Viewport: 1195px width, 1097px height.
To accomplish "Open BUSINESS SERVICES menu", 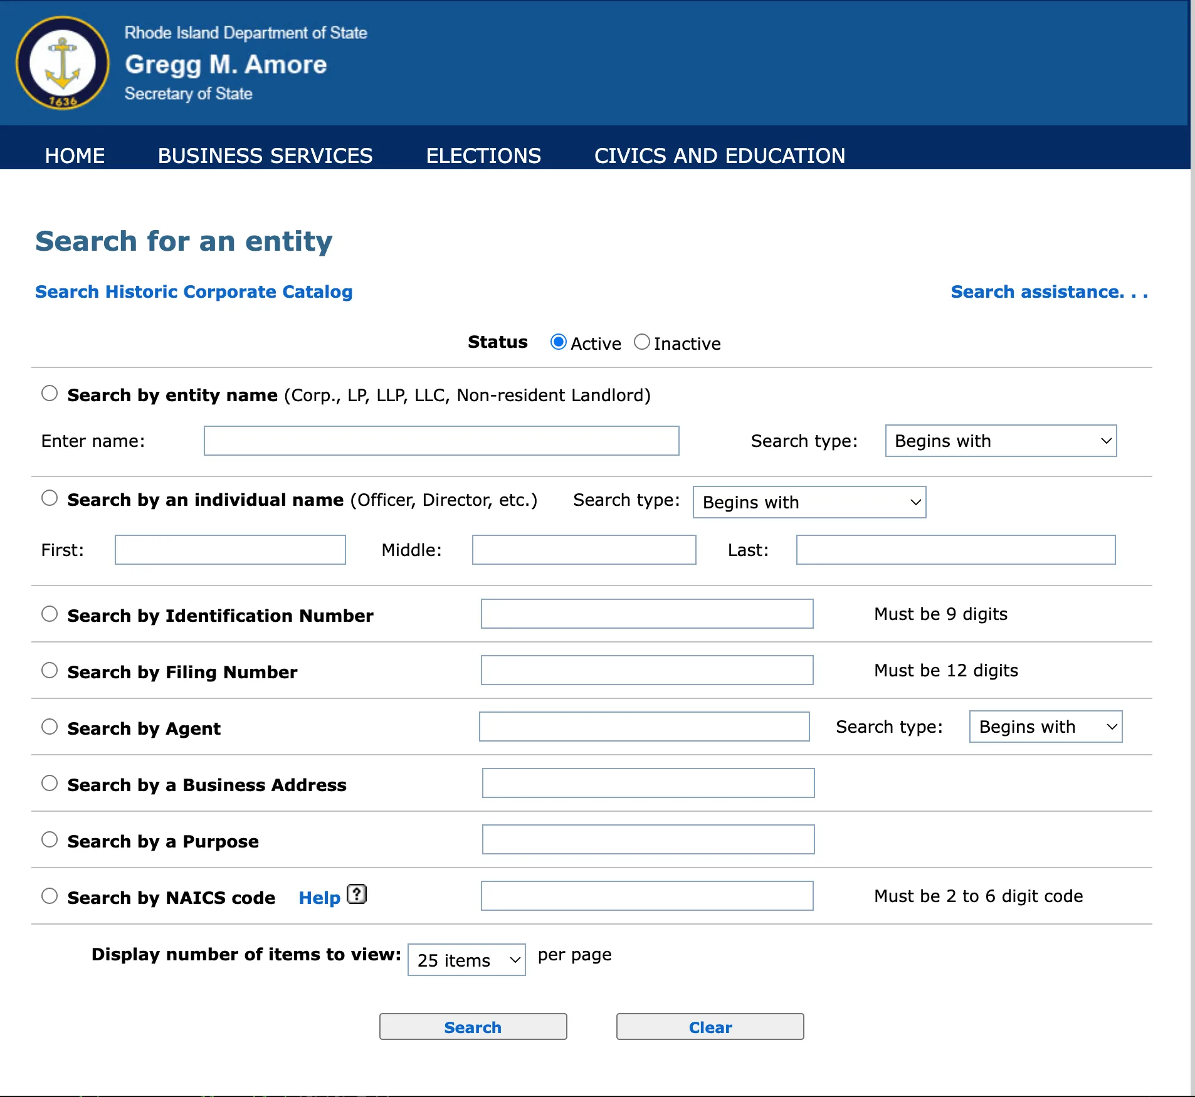I will (x=265, y=155).
